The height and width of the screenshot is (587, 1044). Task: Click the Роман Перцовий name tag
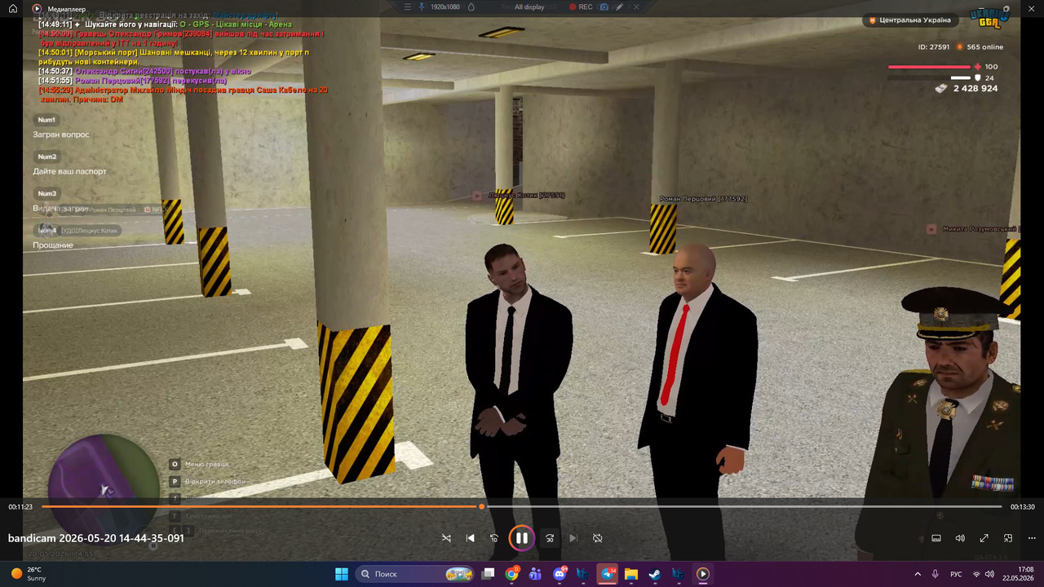(703, 198)
